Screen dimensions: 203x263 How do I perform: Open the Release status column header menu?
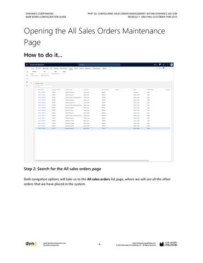click(x=150, y=90)
